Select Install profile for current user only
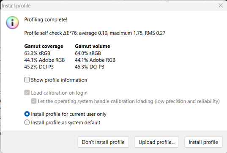Screen dimensions: 227x153 click(27, 114)
